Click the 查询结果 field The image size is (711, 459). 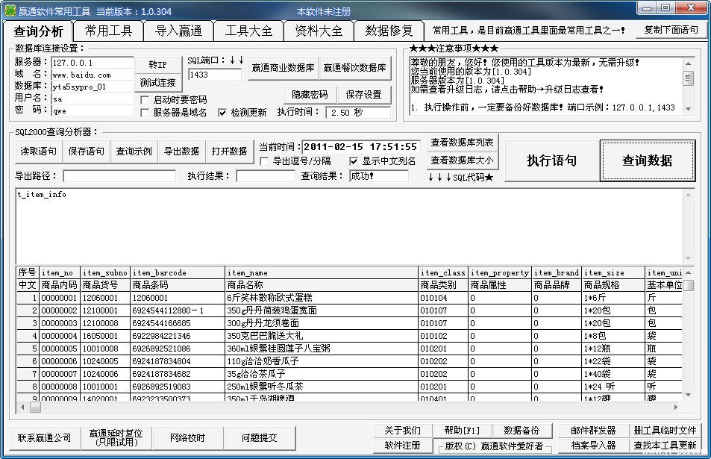378,176
